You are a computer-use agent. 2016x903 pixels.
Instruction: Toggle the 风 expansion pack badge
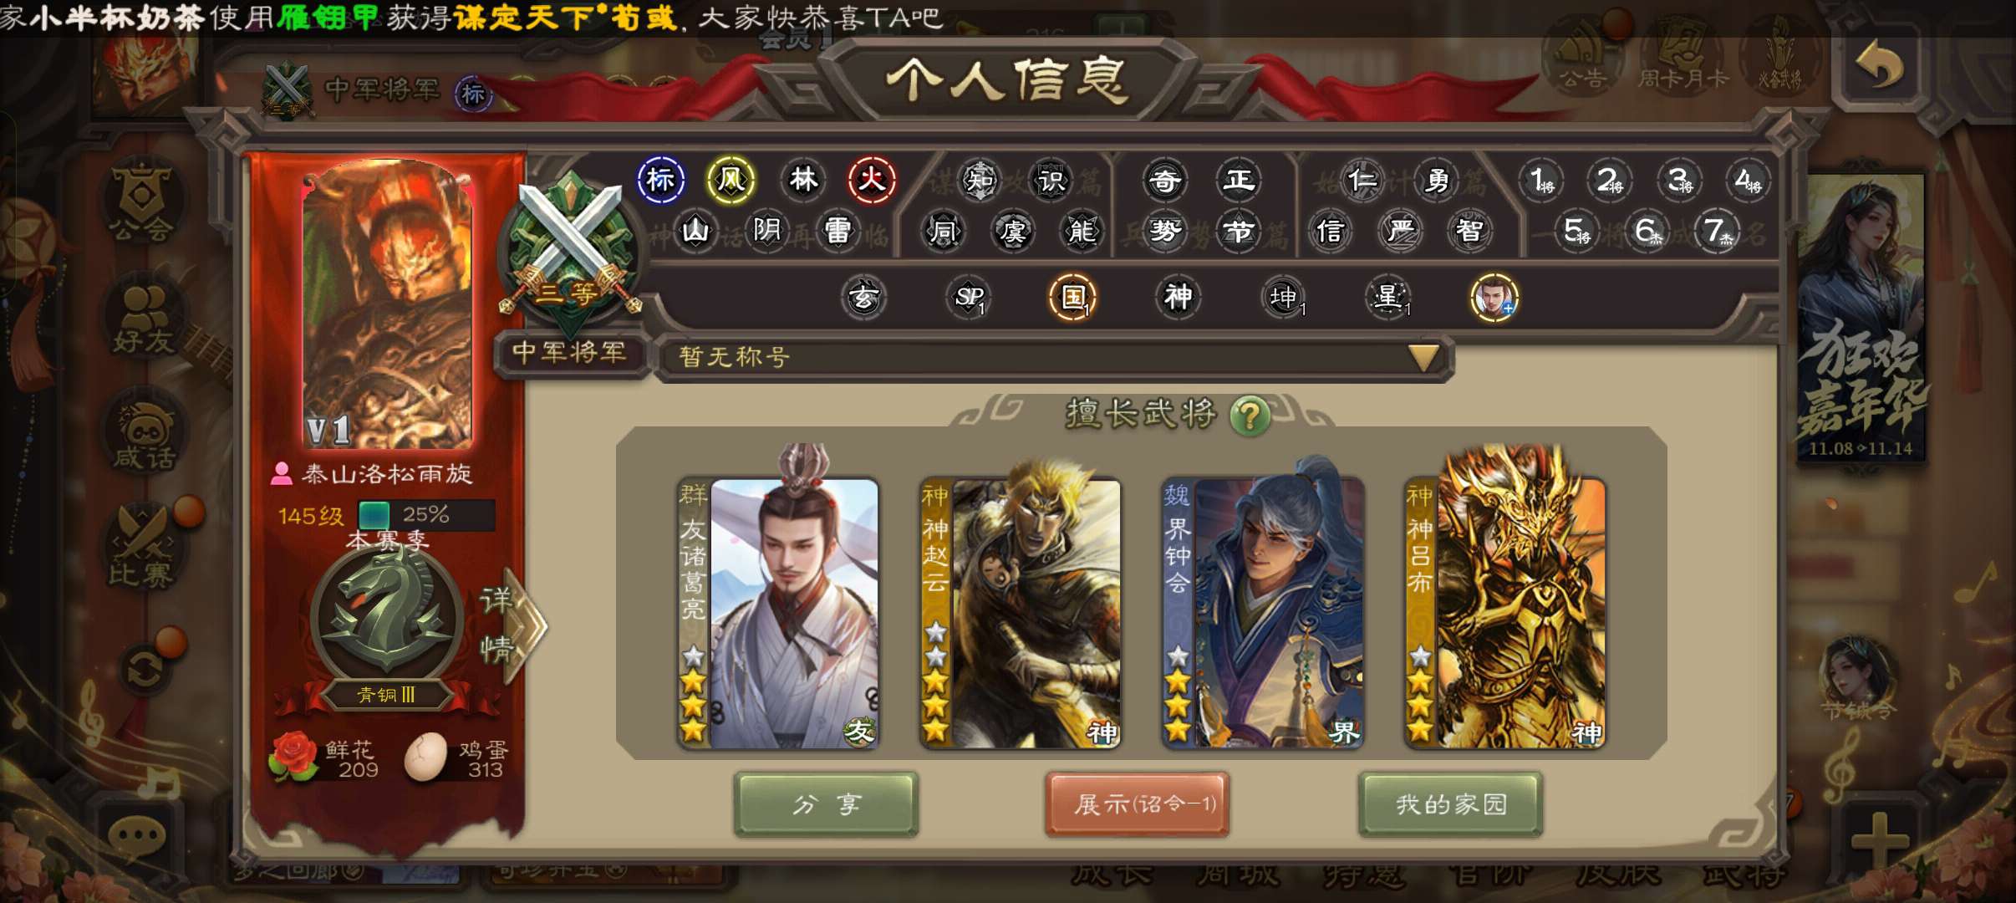(x=731, y=179)
